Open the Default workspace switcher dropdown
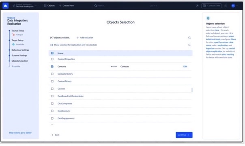This screenshot has height=146, width=245. click(25, 6)
